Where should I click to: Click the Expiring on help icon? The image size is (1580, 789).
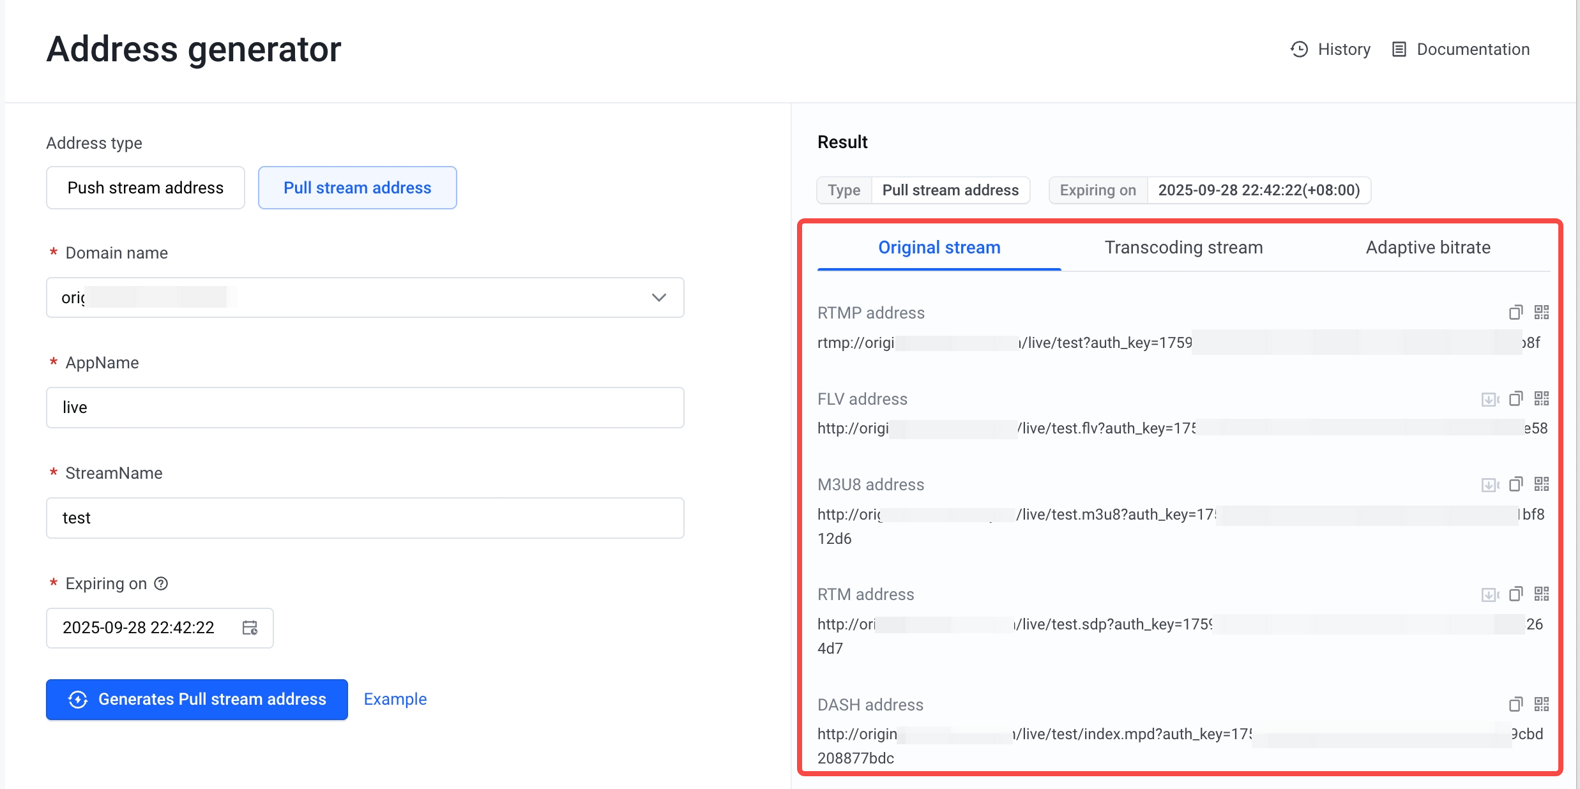pos(162,583)
